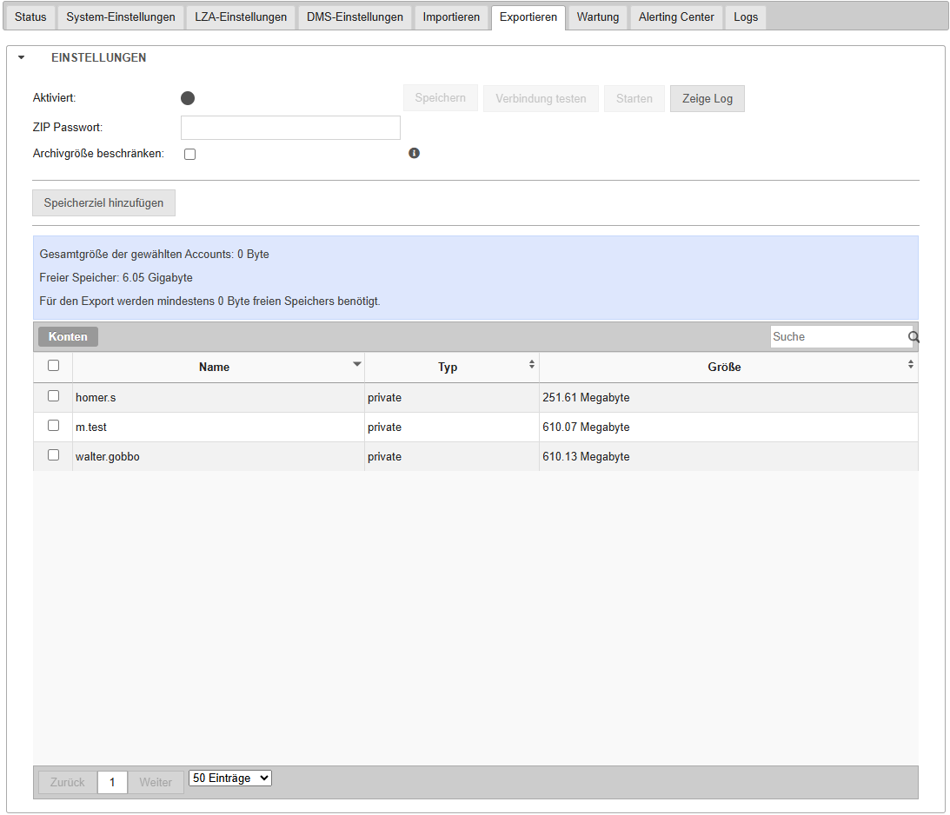This screenshot has height=815, width=950.
Task: Click Speicherziel hinzufügen button
Action: click(104, 203)
